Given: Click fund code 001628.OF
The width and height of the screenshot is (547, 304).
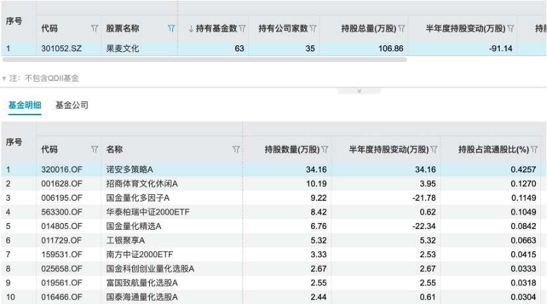Looking at the screenshot, I should (x=62, y=184).
